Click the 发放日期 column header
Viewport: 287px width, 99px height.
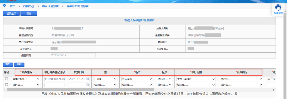pyautogui.click(x=79, y=72)
